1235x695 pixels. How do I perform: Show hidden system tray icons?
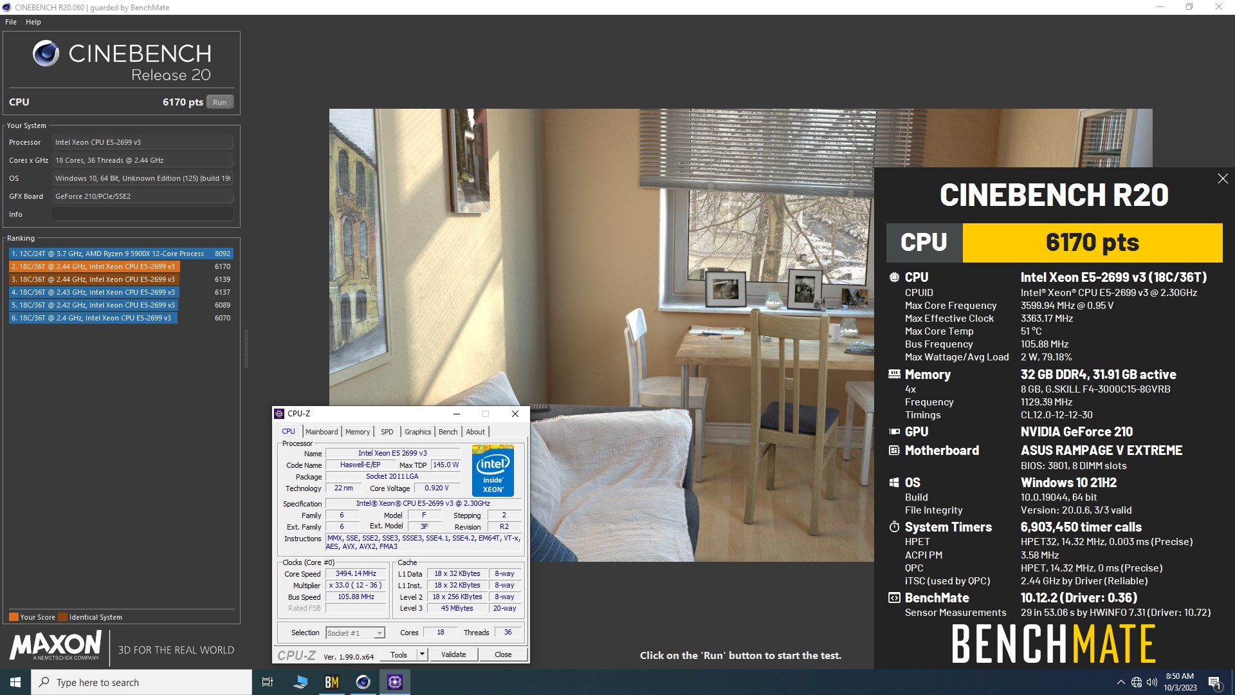tap(1121, 682)
